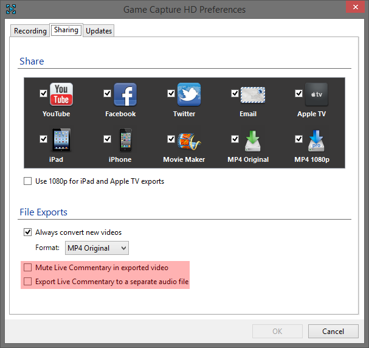
Task: Click the MP4 Original download icon
Action: pyautogui.click(x=252, y=141)
